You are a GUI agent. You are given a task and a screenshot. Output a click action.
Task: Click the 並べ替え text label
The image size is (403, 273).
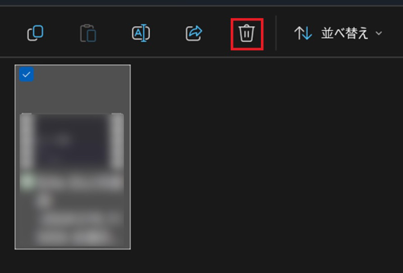click(345, 33)
